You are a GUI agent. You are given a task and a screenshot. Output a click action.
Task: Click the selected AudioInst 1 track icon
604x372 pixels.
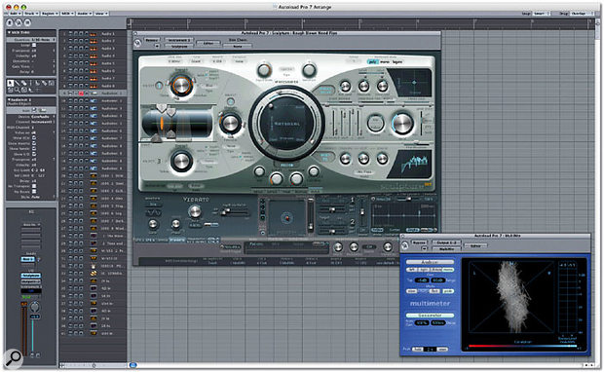point(94,93)
